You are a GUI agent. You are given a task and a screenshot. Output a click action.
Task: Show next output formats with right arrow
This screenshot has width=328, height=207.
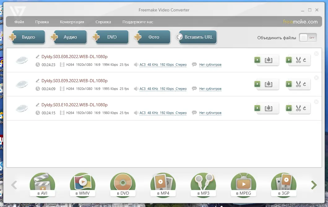(x=314, y=185)
